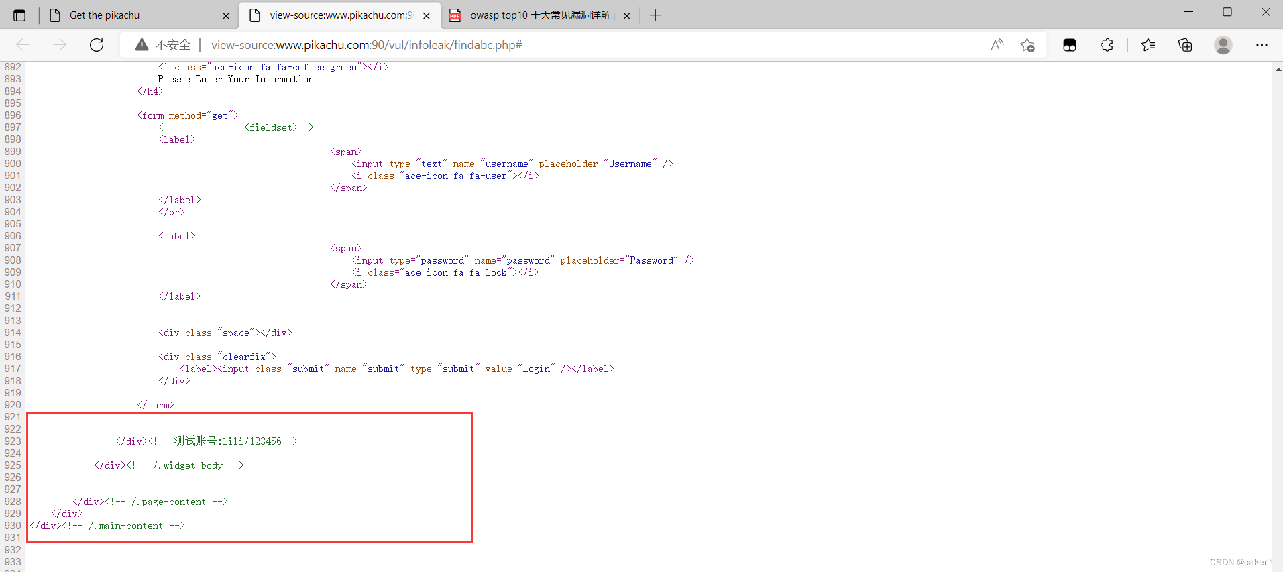Open the Favorites list
The height and width of the screenshot is (572, 1283).
(1148, 45)
